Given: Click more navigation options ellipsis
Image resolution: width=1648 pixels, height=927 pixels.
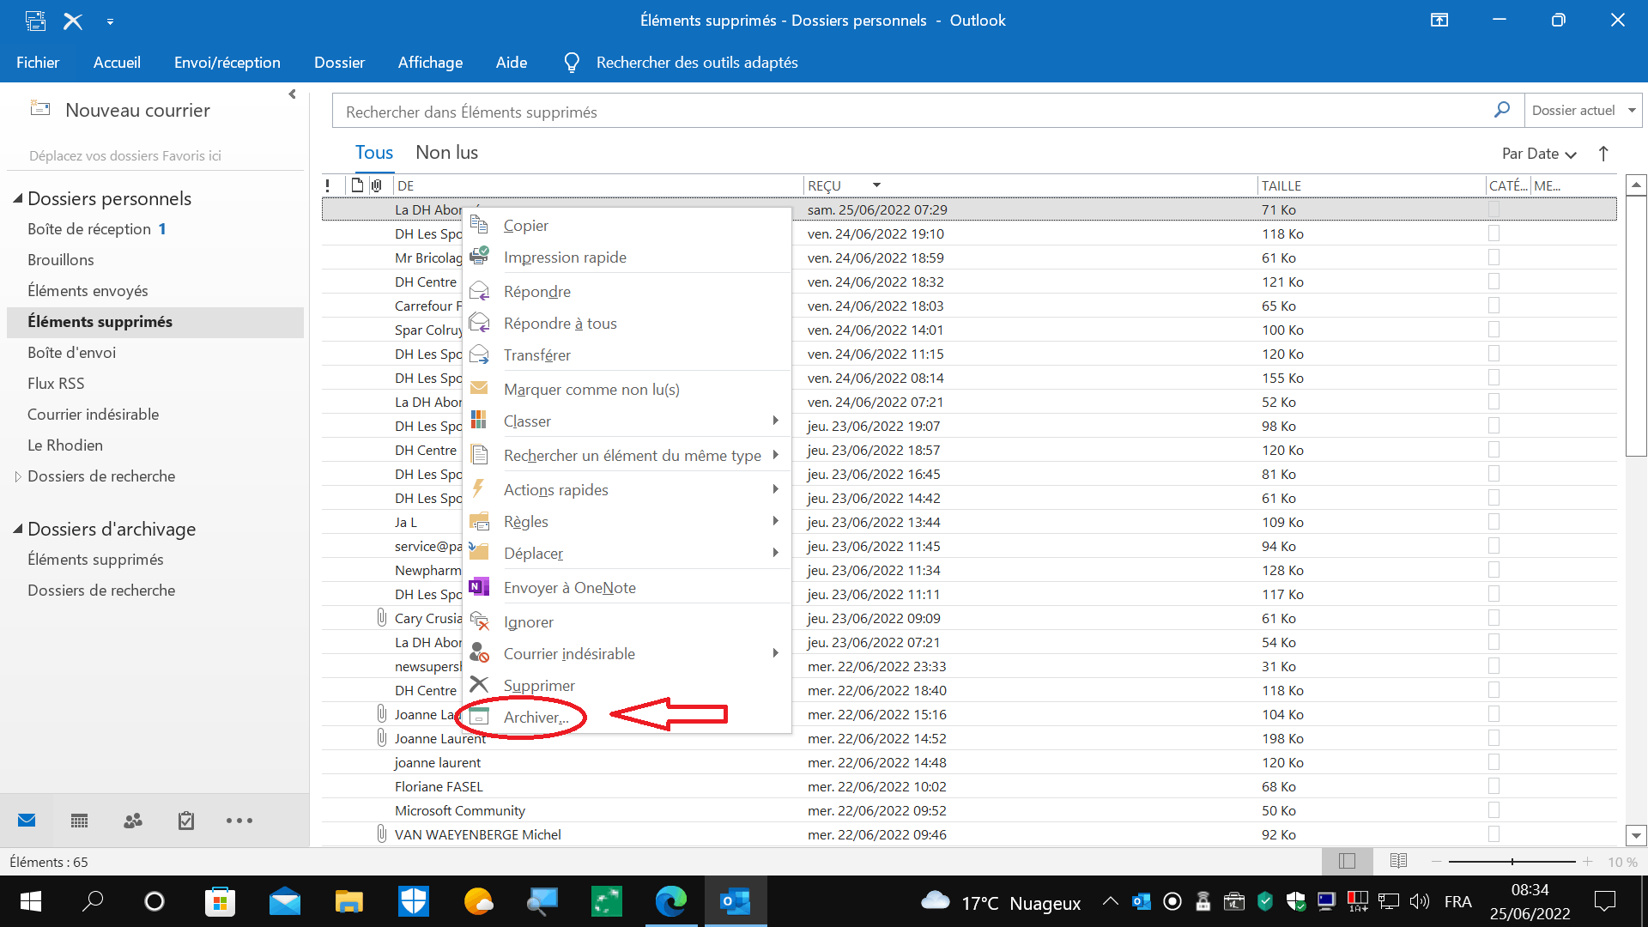Looking at the screenshot, I should [239, 821].
